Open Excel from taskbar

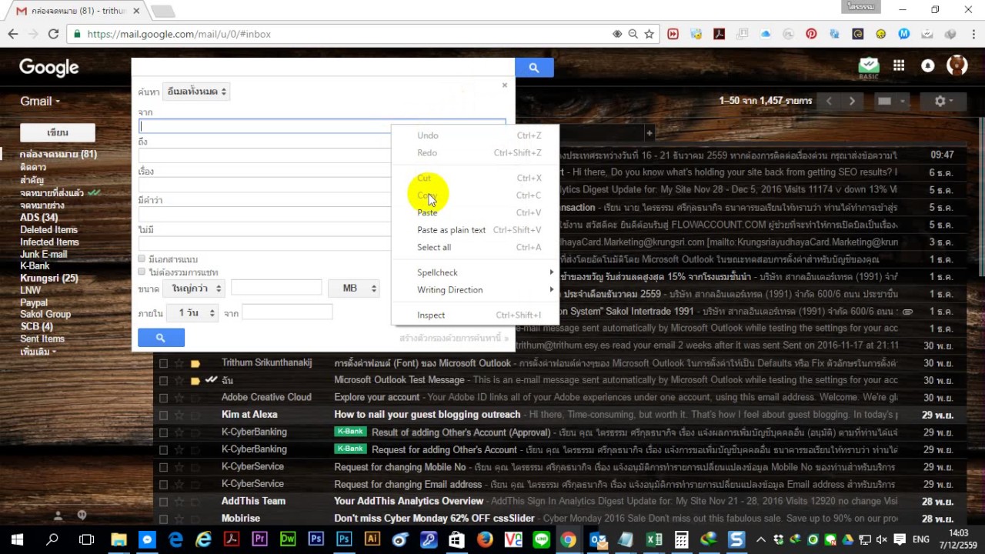tap(654, 539)
